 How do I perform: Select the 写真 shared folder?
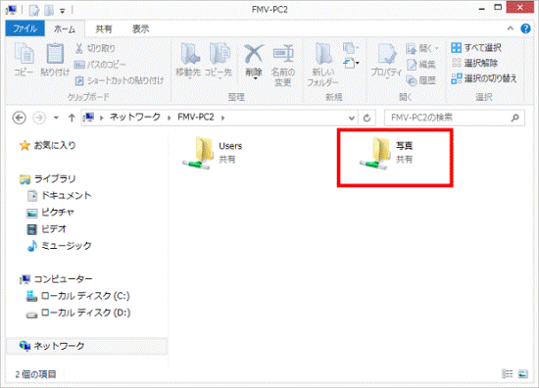386,153
